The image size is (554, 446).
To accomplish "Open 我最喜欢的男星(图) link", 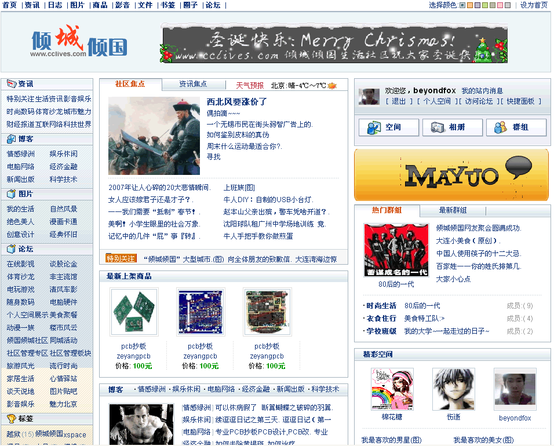I will click(392, 440).
